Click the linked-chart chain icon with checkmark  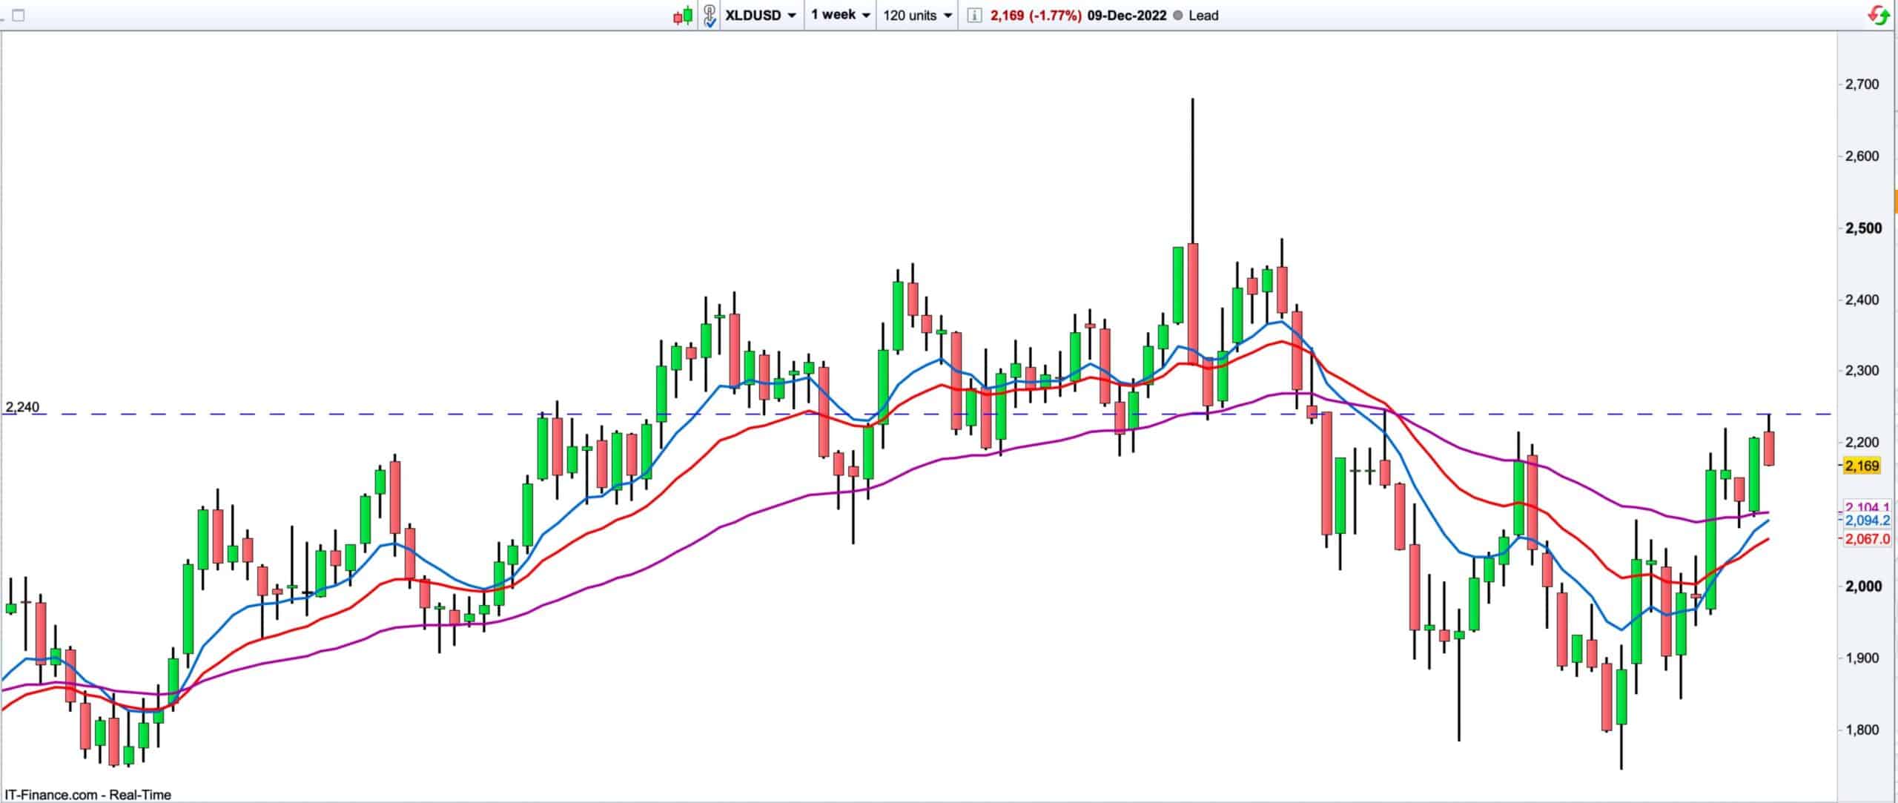click(x=710, y=16)
